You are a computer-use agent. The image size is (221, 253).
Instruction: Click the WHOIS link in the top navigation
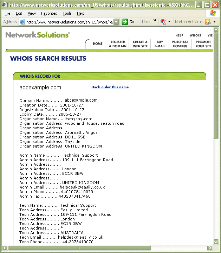coord(195,35)
